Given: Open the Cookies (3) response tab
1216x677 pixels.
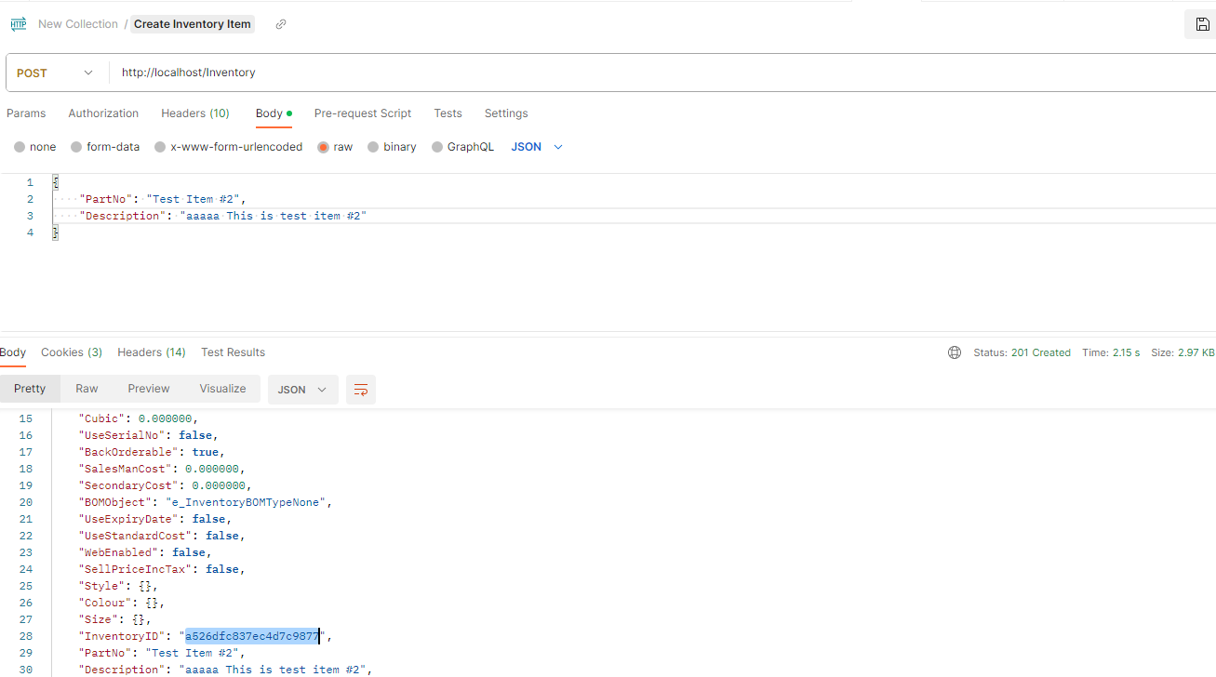Looking at the screenshot, I should tap(72, 352).
